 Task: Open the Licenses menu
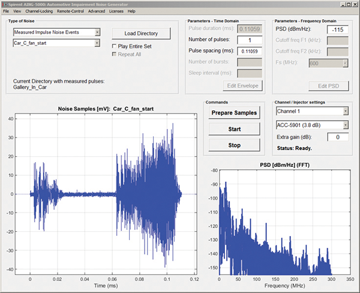pos(116,11)
